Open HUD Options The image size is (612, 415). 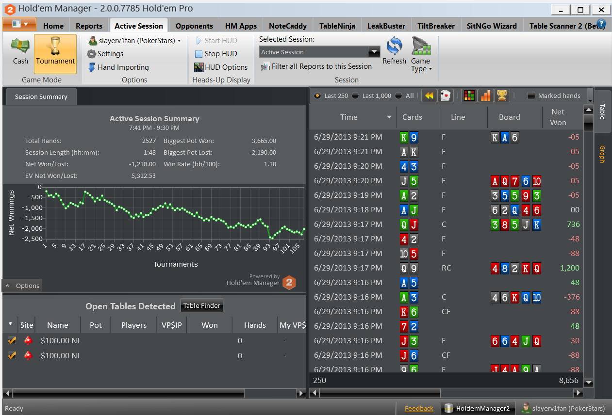[221, 67]
